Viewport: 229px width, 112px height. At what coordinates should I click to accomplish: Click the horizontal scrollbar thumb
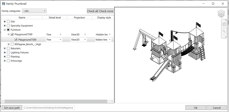56,101
